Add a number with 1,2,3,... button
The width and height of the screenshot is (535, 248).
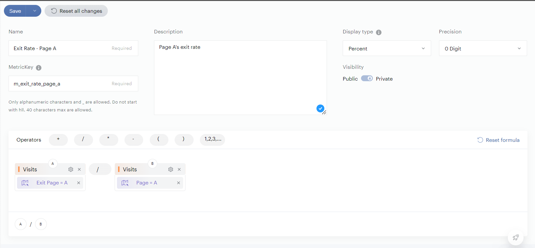tap(213, 140)
